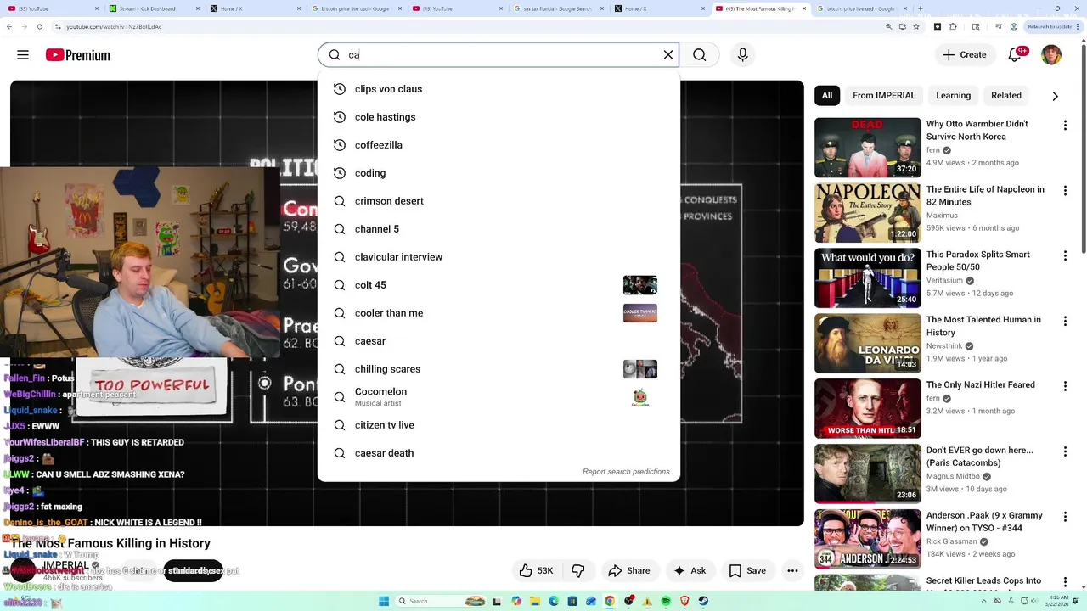
Task: Bookmark this page with star icon
Action: coord(915,27)
